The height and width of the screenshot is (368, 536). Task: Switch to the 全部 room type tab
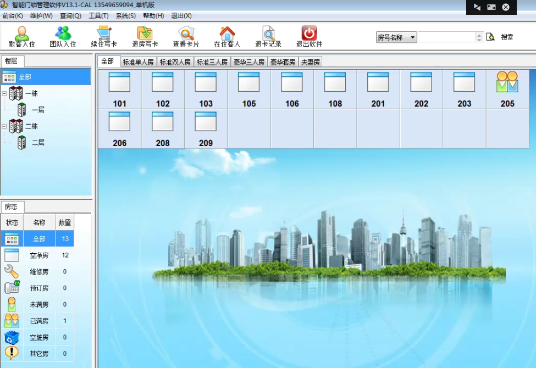click(x=108, y=61)
